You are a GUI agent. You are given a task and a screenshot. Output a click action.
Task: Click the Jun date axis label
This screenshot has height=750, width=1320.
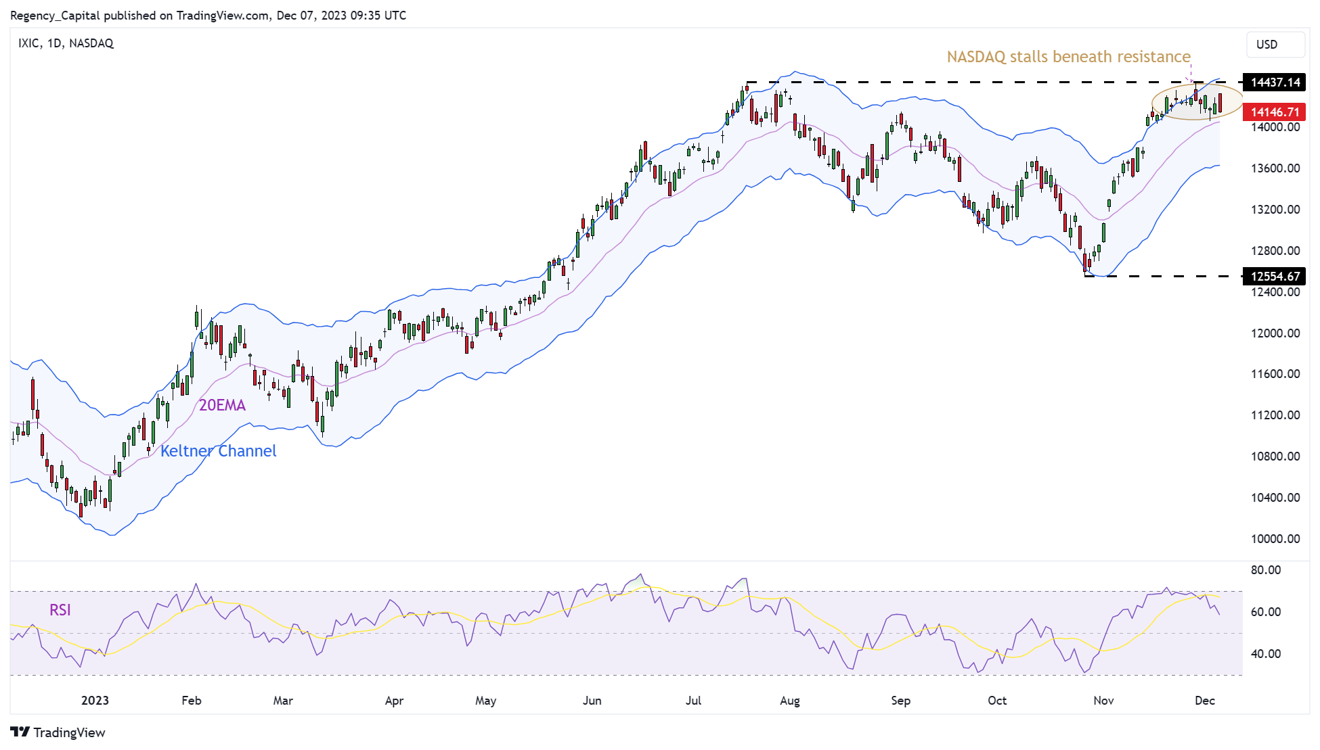click(x=592, y=701)
